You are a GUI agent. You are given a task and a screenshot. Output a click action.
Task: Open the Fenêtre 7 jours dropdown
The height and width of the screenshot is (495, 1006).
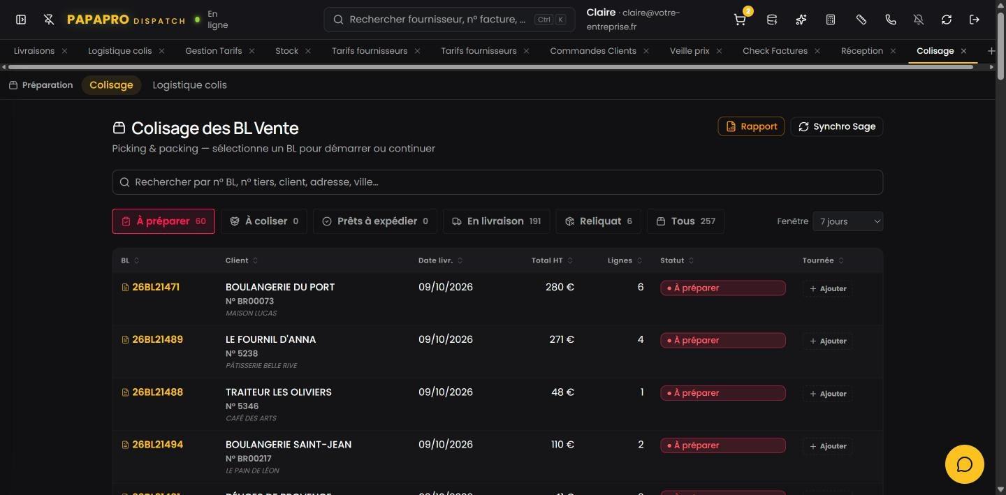tap(847, 221)
